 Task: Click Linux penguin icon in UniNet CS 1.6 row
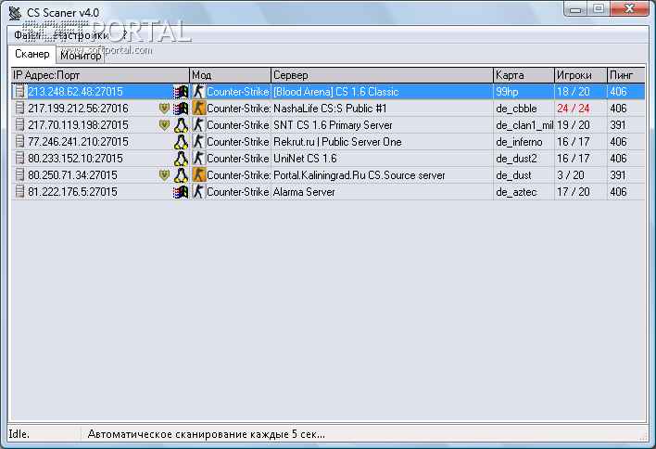181,159
